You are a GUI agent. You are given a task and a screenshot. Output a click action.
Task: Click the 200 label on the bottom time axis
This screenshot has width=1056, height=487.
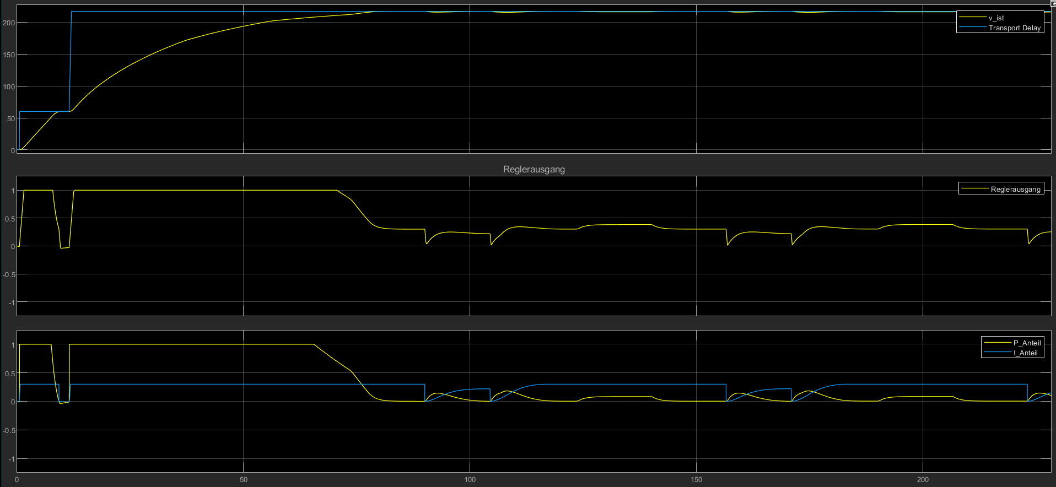click(x=923, y=480)
